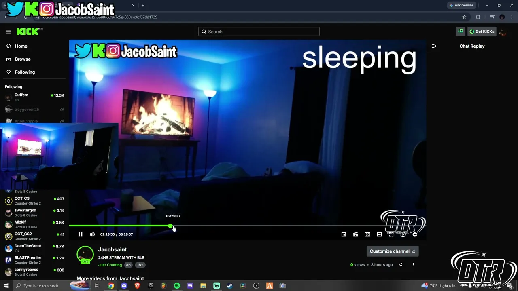This screenshot has width=518, height=291.
Task: Open Google Chrome from the taskbar
Action: coord(110,286)
